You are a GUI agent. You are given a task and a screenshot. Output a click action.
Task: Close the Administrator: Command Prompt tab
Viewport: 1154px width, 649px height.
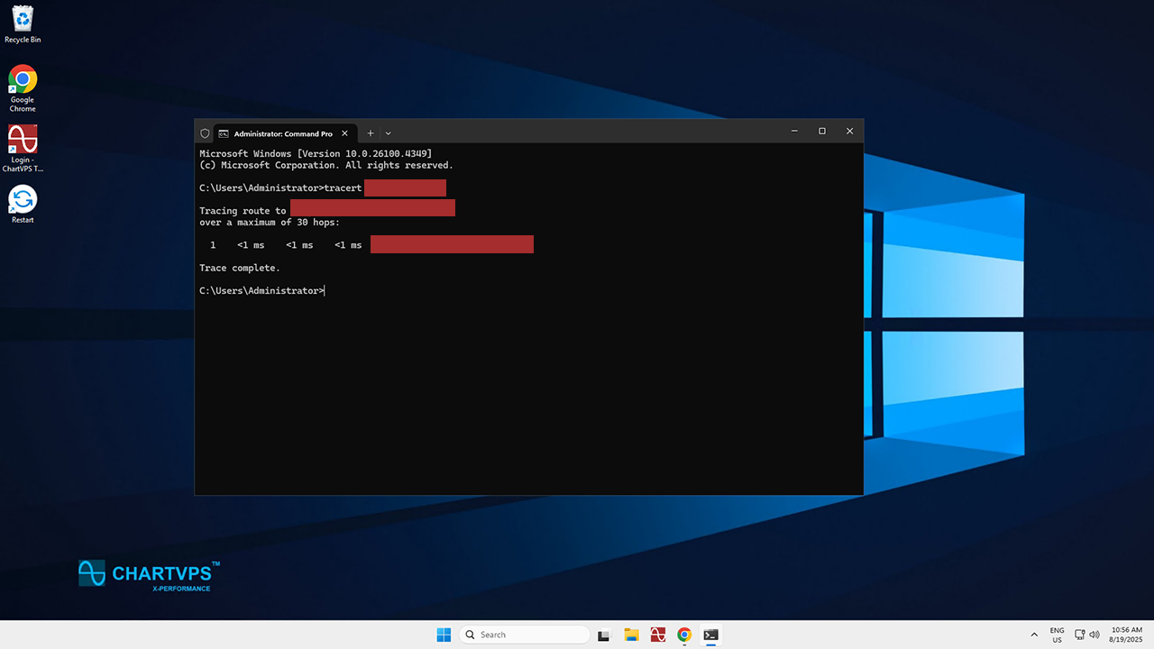click(x=345, y=133)
